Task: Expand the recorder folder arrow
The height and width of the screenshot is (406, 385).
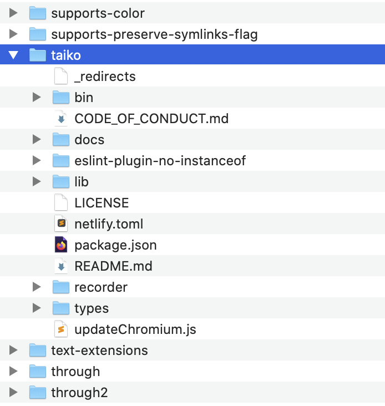Action: pos(37,287)
